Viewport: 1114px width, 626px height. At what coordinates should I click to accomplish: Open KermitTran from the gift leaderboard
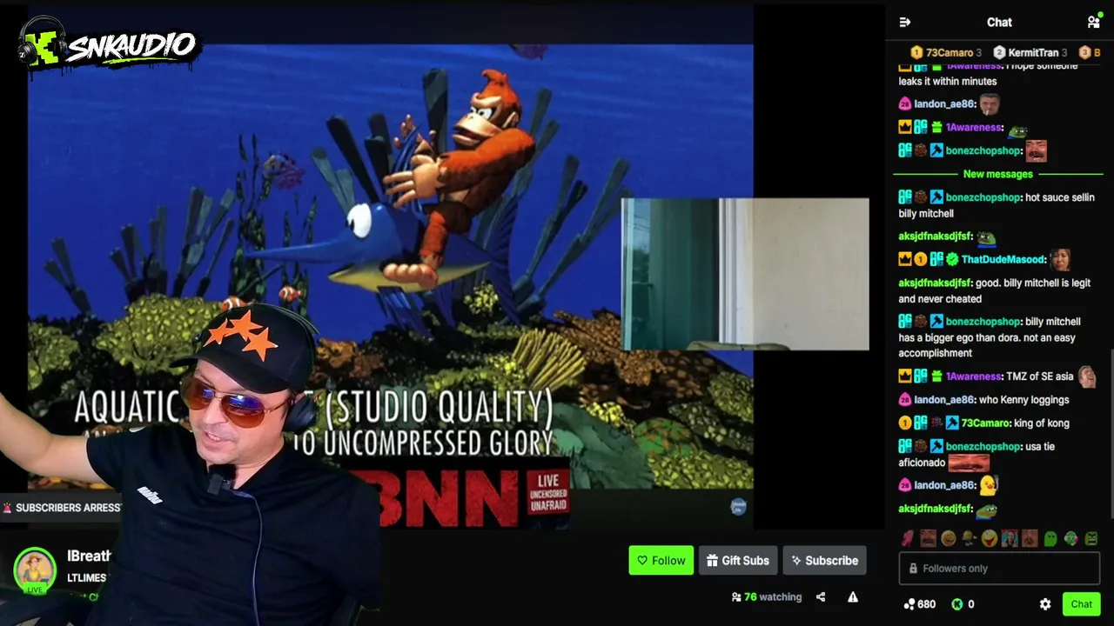[1034, 53]
